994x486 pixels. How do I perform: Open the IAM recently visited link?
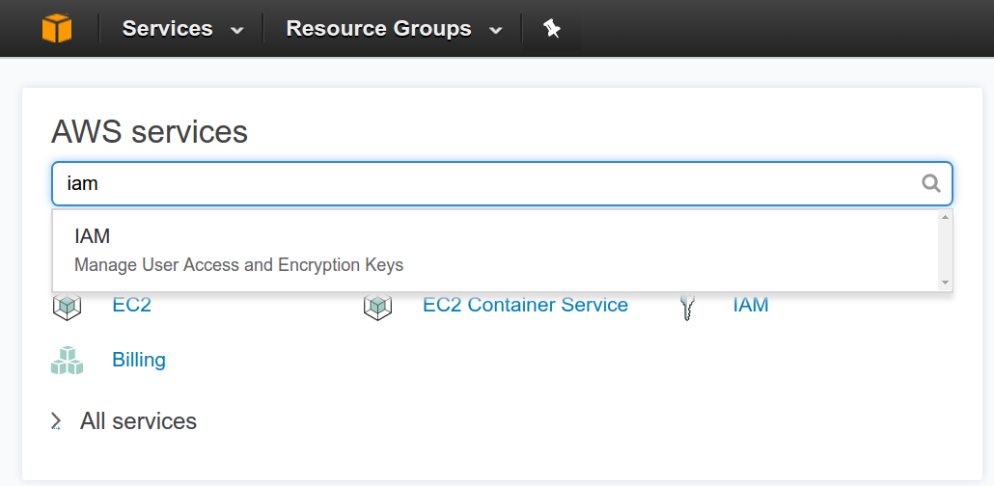751,305
